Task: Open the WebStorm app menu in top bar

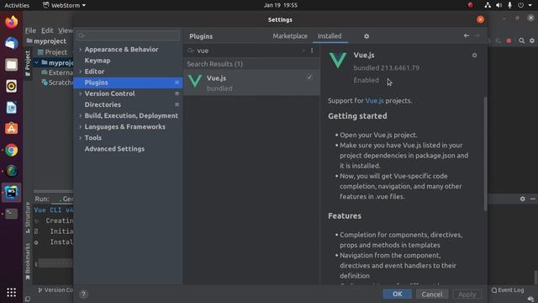Action: [x=64, y=5]
